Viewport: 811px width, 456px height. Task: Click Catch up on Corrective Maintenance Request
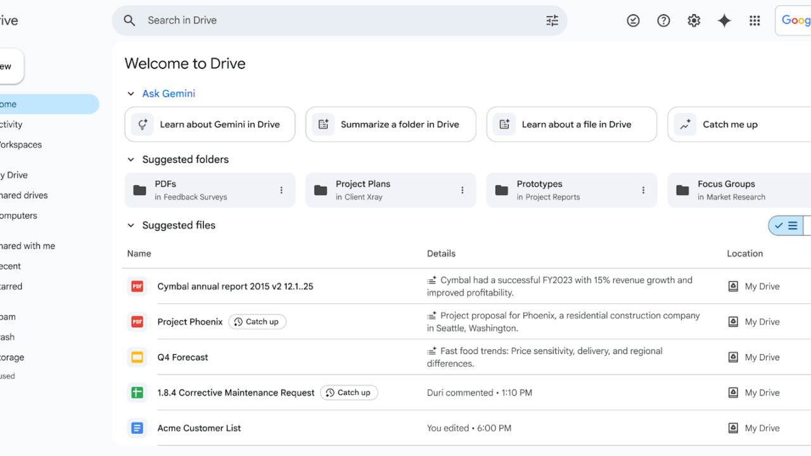pos(349,393)
